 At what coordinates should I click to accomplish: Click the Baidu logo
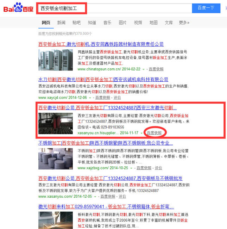click(19, 8)
